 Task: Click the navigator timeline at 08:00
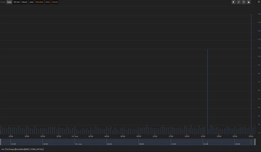(141, 144)
